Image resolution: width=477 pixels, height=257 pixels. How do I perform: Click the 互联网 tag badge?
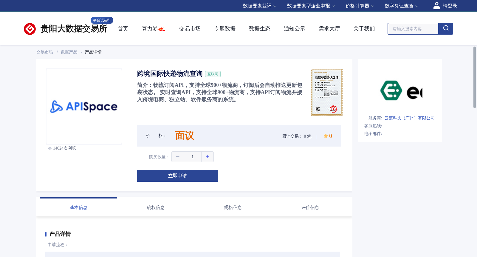click(x=213, y=74)
